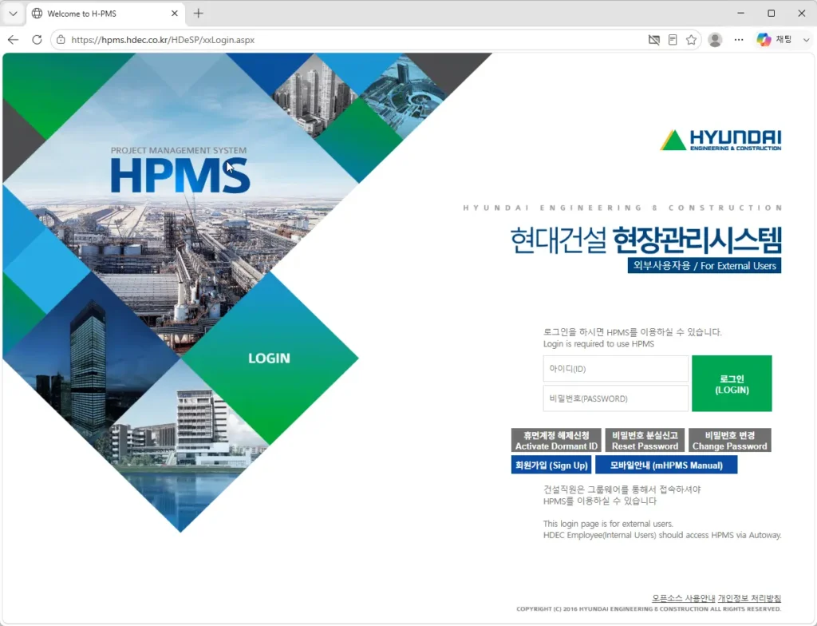Click the For External Users label

pos(705,266)
